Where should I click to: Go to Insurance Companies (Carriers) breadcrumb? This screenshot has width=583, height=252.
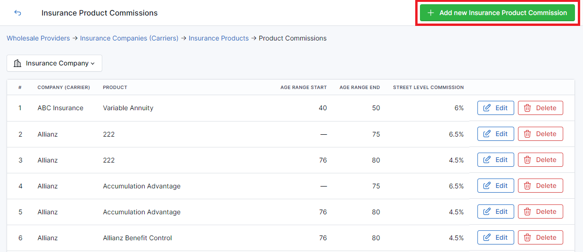point(129,38)
